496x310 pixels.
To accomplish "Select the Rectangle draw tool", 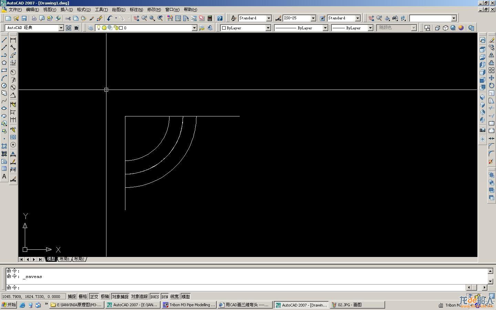I will pyautogui.click(x=4, y=70).
